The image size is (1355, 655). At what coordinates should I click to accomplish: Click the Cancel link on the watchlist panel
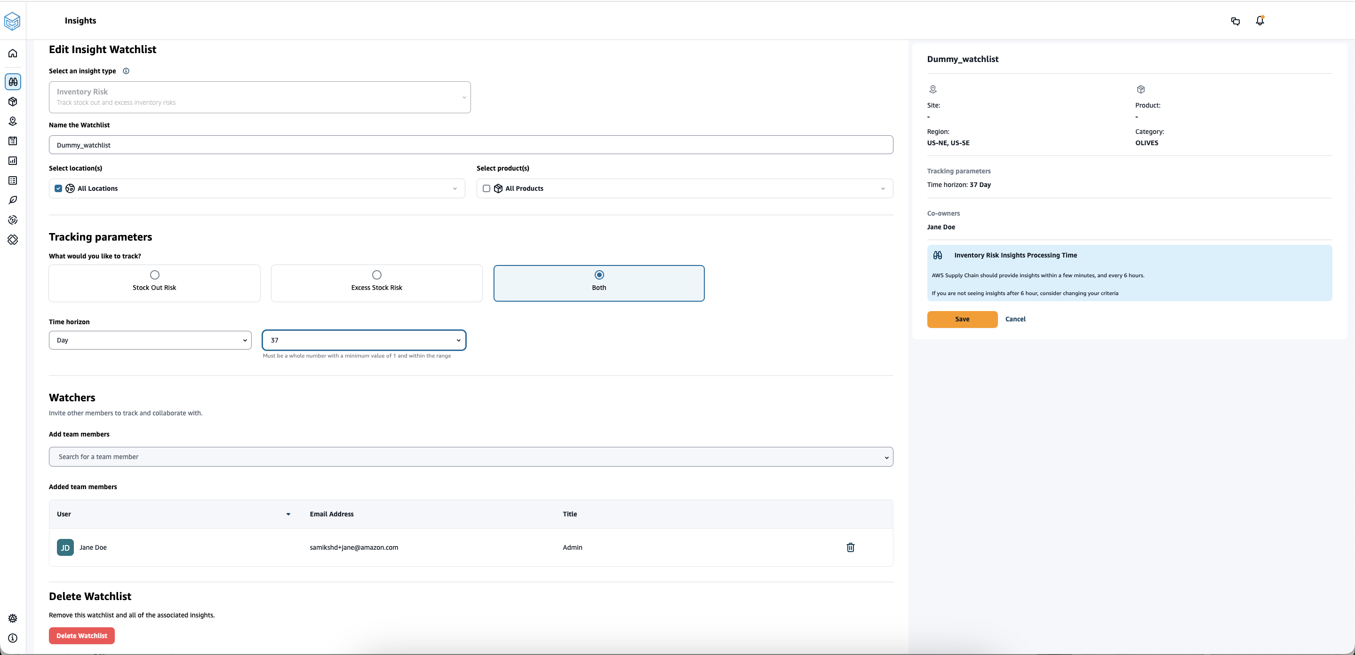click(x=1015, y=319)
